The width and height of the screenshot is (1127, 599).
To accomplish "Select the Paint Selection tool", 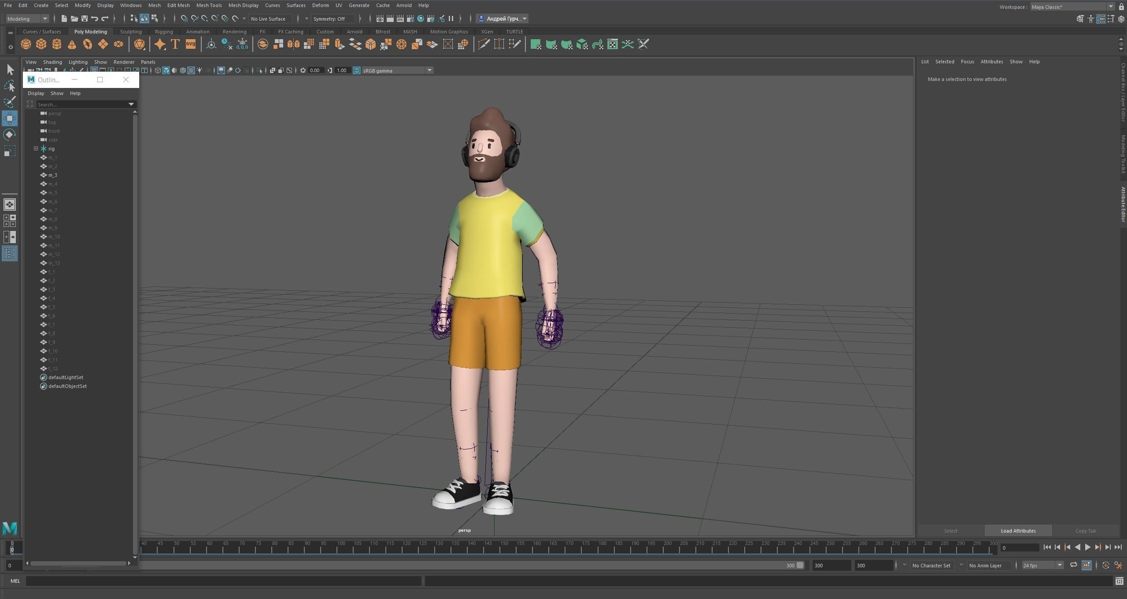I will click(10, 102).
